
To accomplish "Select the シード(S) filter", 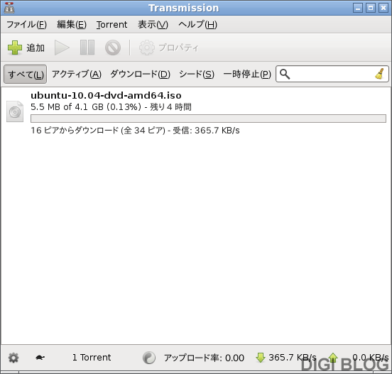I will click(197, 75).
